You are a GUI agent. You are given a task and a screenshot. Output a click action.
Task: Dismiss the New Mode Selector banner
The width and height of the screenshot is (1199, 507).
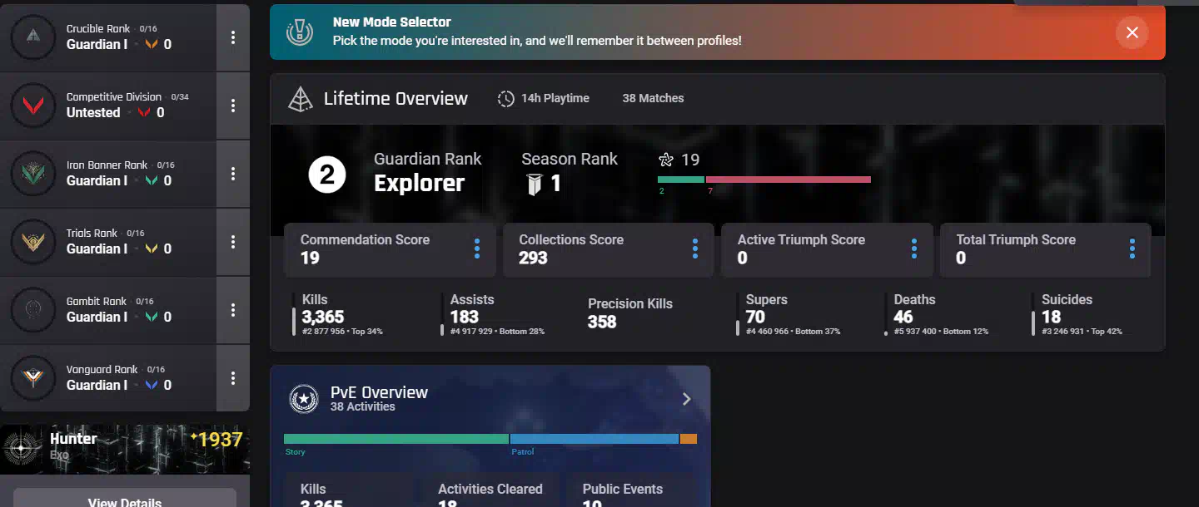pos(1132,32)
